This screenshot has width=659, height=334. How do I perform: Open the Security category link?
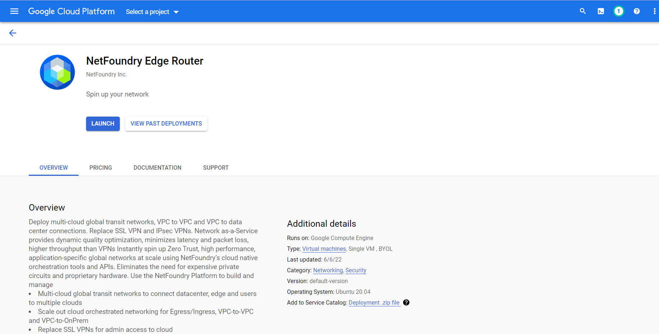tap(356, 270)
